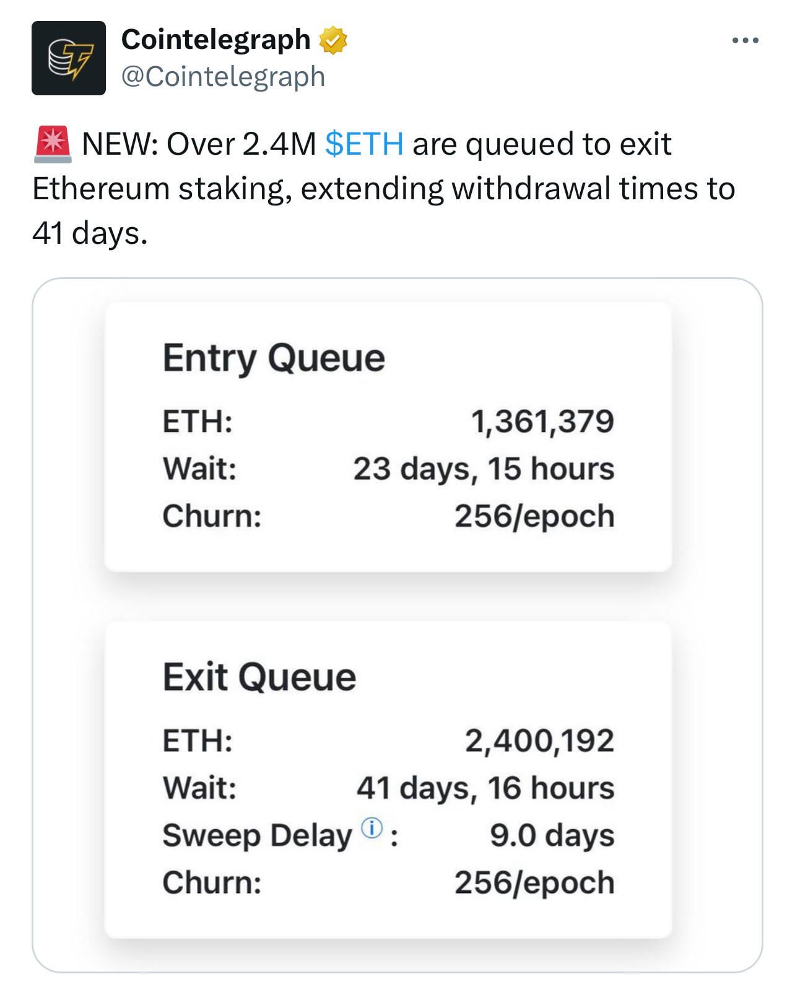This screenshot has width=795, height=1000.
Task: Open the $ETH cashtag link
Action: click(x=364, y=144)
